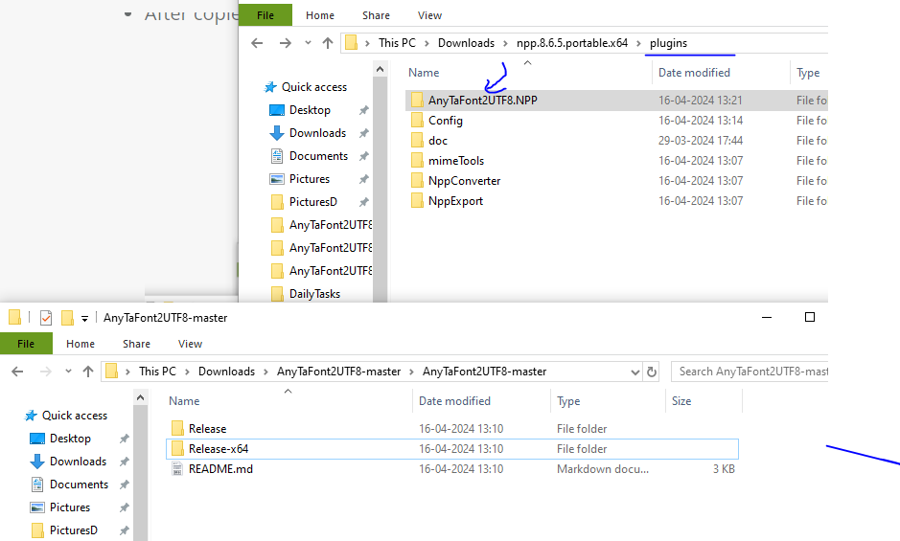Screen dimensions: 900x541
Task: Sort by the Size column header
Action: click(681, 401)
